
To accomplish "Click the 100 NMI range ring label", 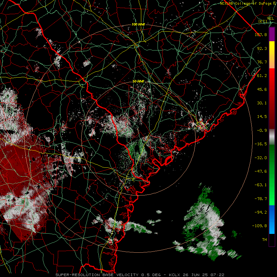I will pyautogui.click(x=138, y=24).
